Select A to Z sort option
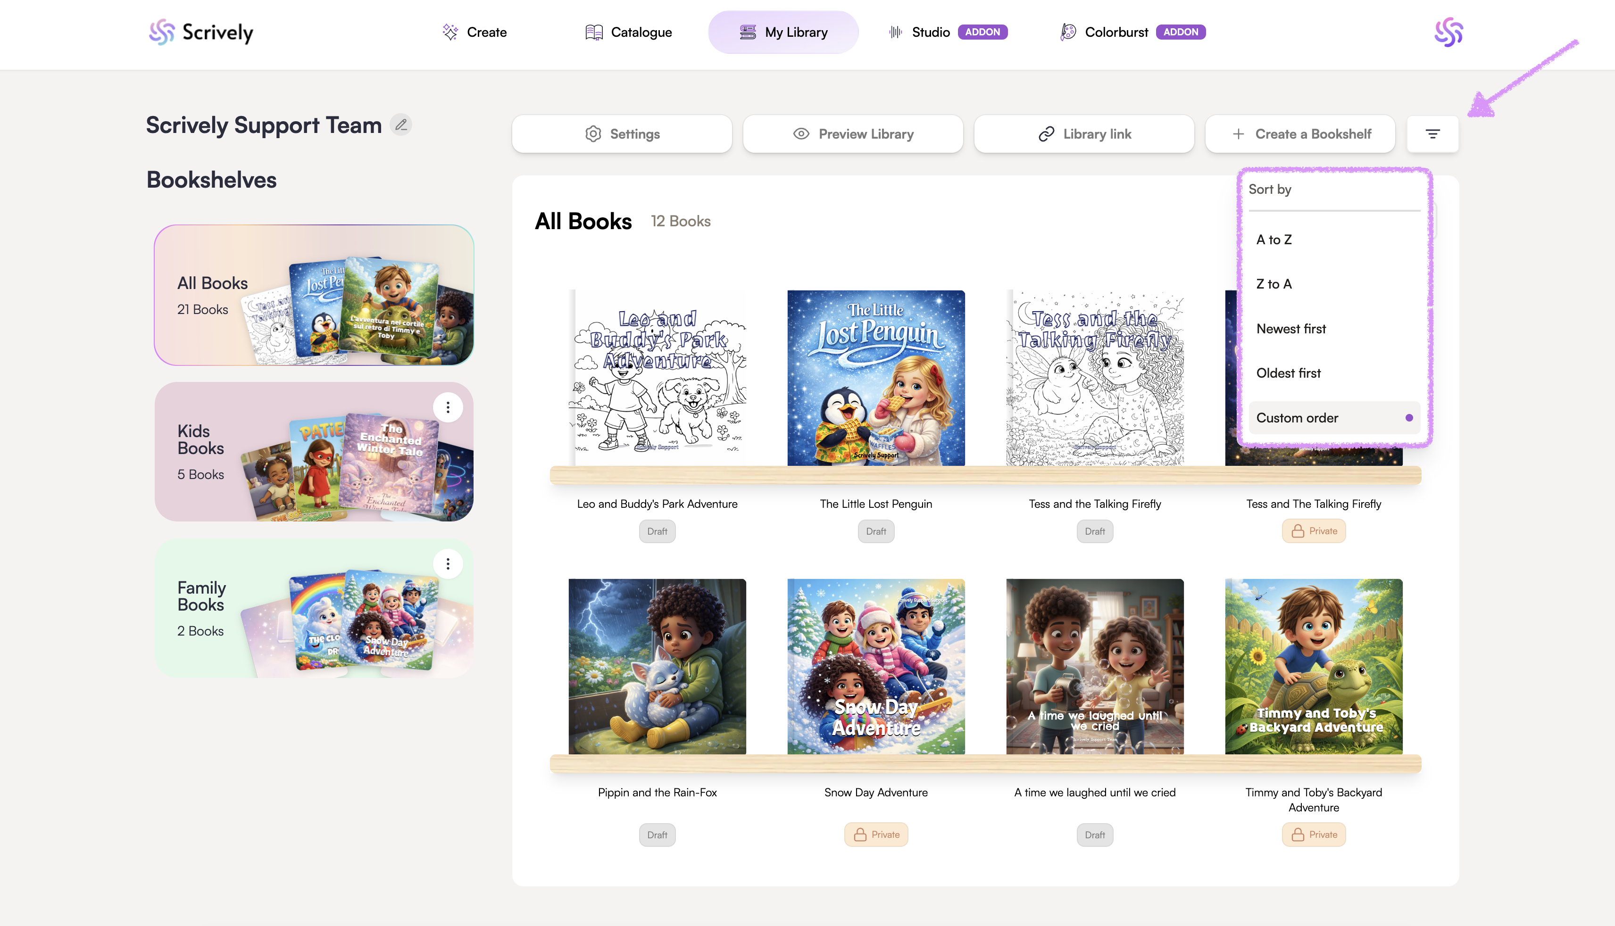 tap(1274, 240)
